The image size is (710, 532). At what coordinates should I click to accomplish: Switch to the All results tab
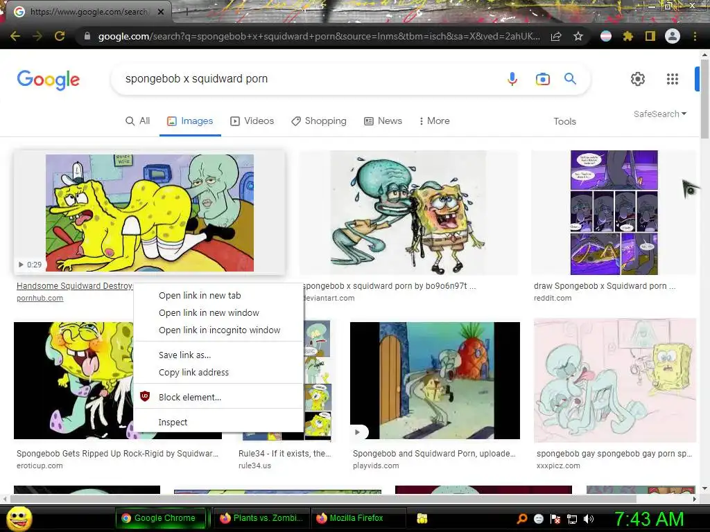138,121
